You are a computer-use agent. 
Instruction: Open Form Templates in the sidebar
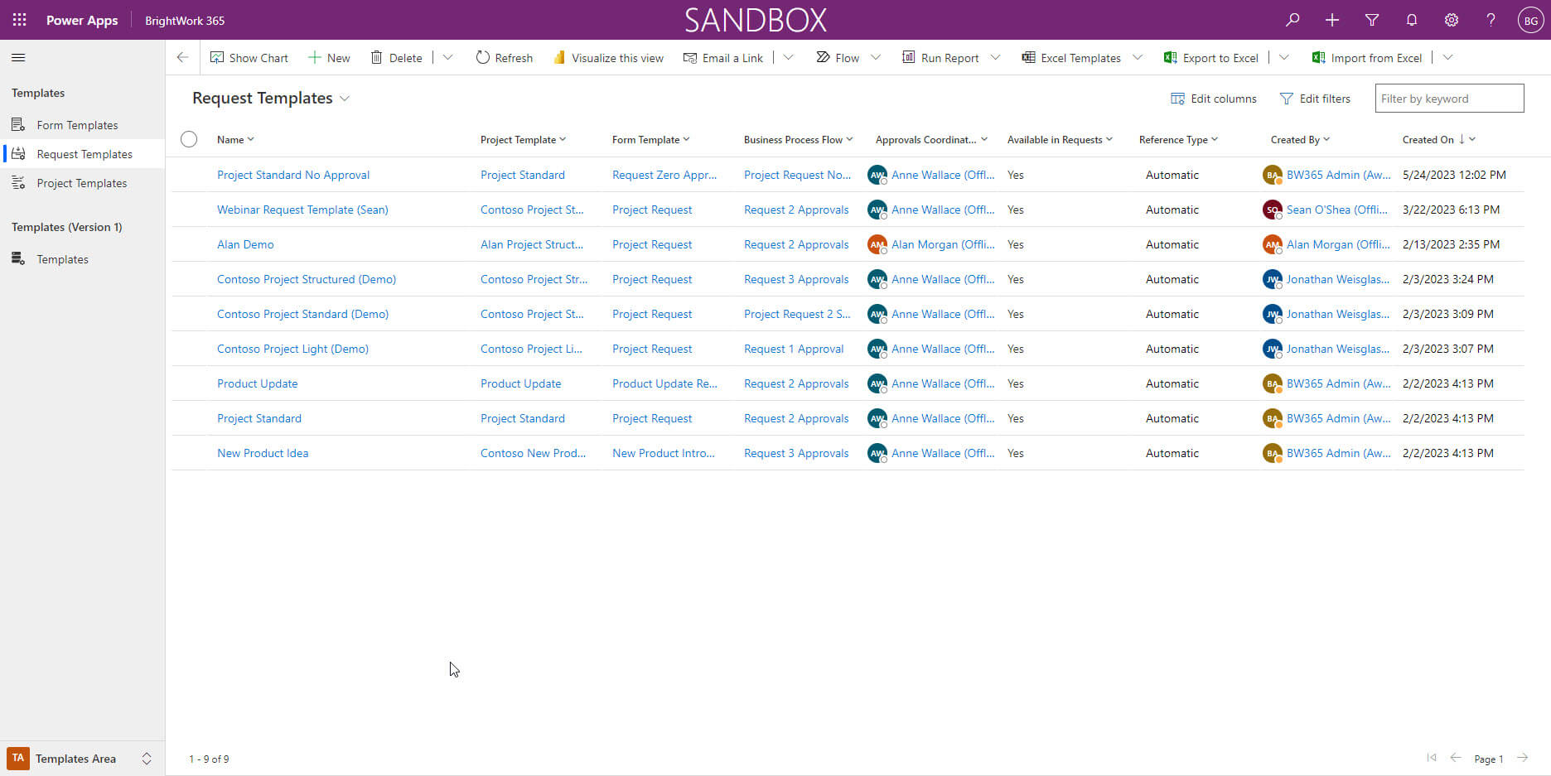click(77, 125)
